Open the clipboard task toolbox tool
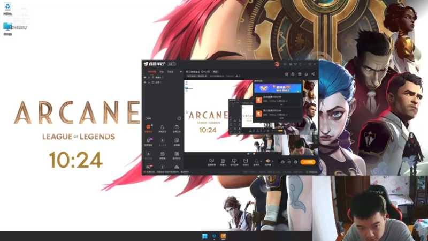Screen dimensions: 428x241 (177, 128)
